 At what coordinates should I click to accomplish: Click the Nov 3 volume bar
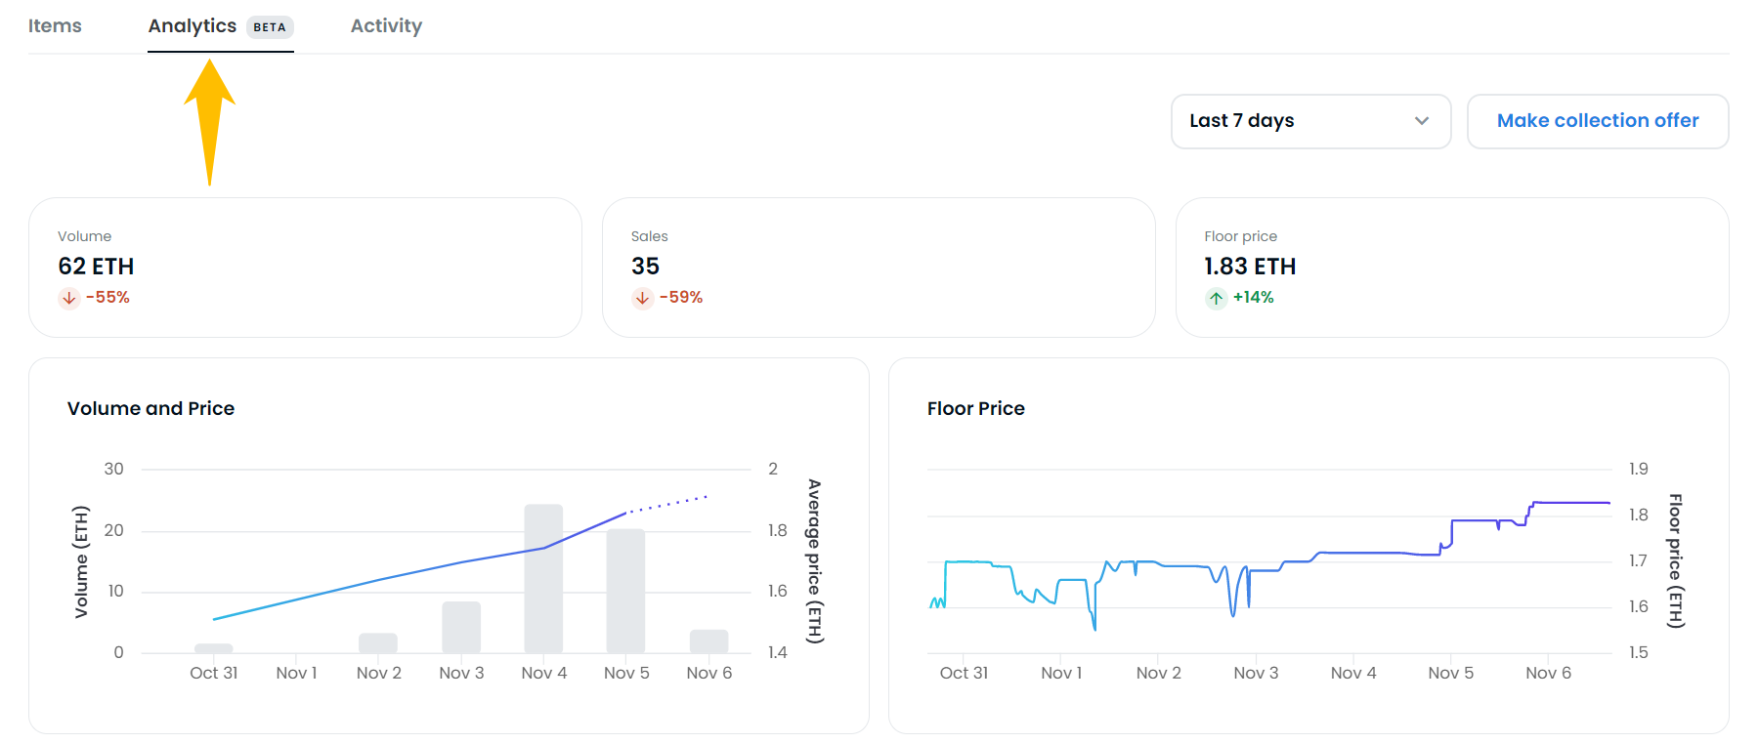(x=461, y=627)
